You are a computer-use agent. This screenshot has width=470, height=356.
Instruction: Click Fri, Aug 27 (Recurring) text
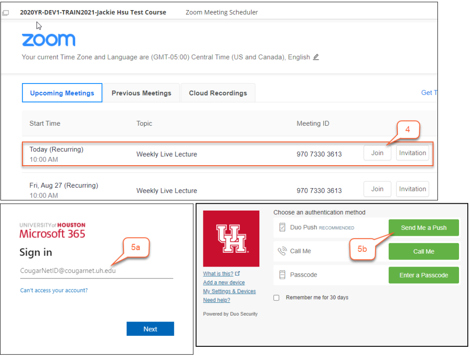[x=64, y=185]
